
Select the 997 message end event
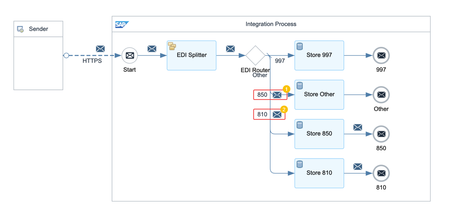click(381, 55)
